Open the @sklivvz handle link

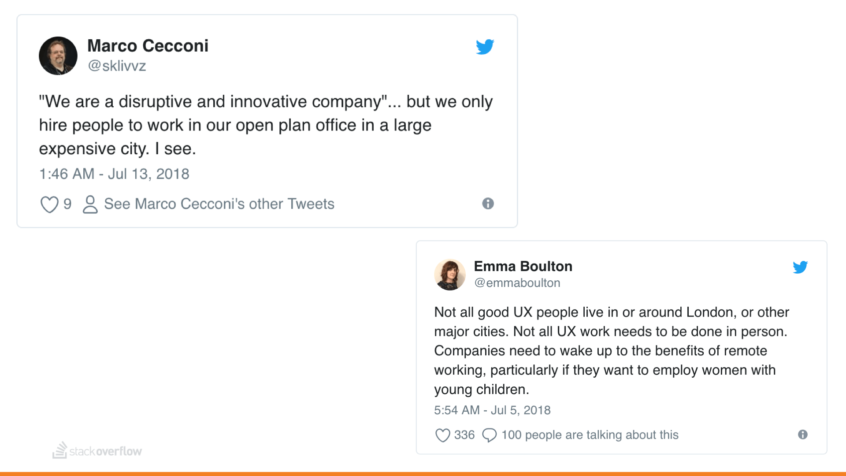click(x=117, y=66)
